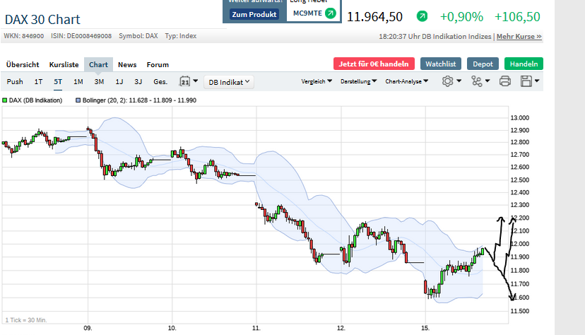Follow the Mehr Kurse link
This screenshot has width=585, height=335.
pyautogui.click(x=519, y=36)
